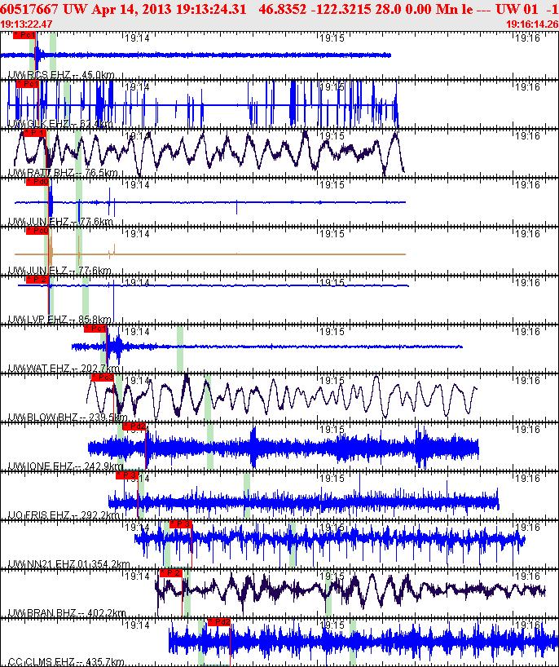The width and height of the screenshot is (559, 667).
Task: Select the P 3 pick flag on FRIS trace
Action: click(127, 475)
